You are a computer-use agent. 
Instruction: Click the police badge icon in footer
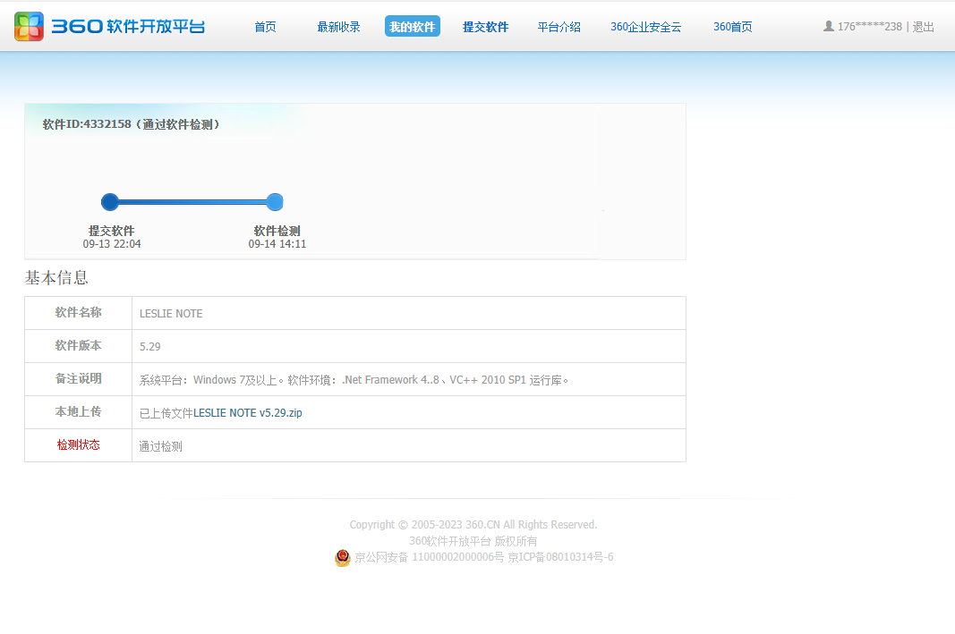pyautogui.click(x=343, y=557)
